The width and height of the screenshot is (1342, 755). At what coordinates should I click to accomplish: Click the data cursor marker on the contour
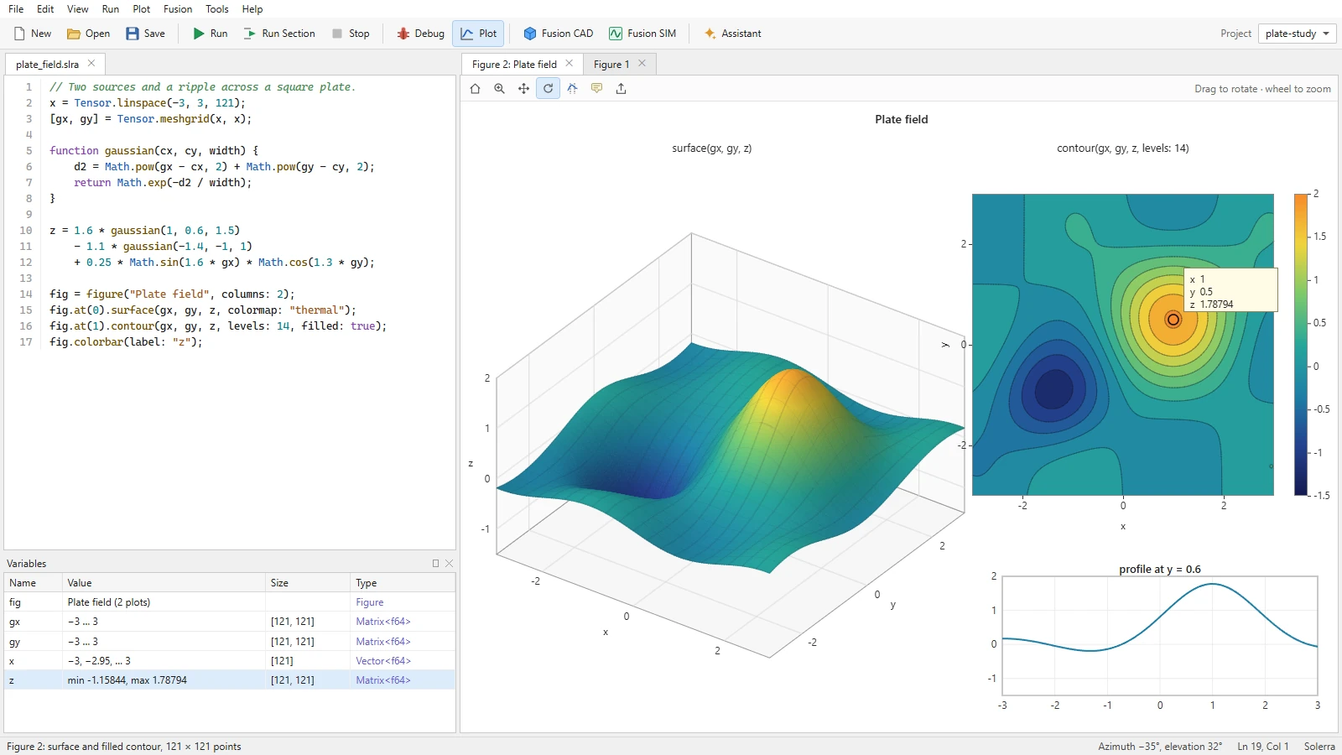pyautogui.click(x=1173, y=320)
